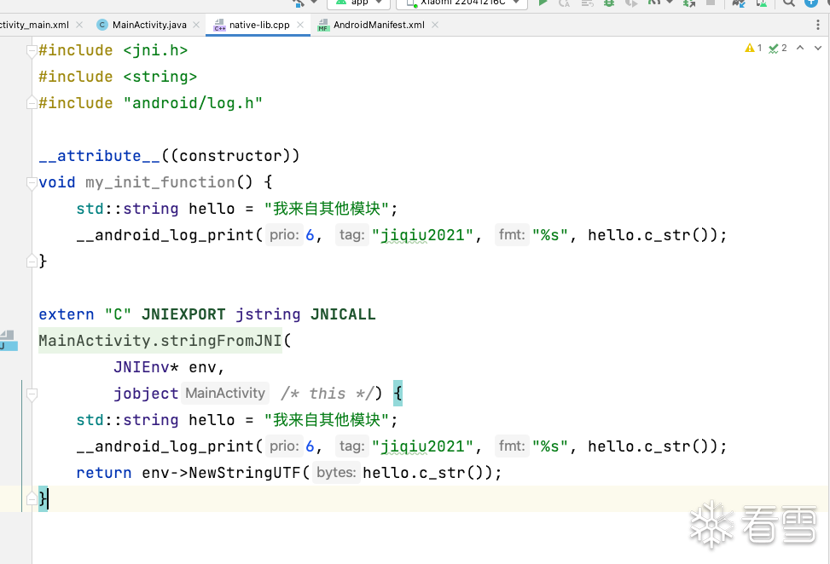
Task: Click the green typo check count indicator
Action: tap(778, 48)
